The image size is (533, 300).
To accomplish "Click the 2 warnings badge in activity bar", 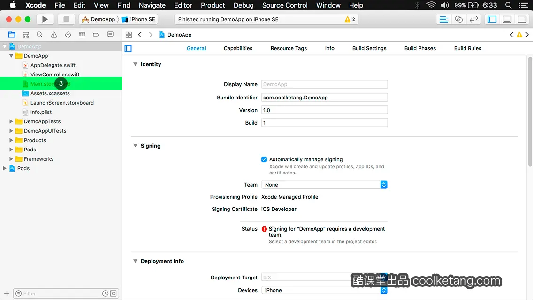I will point(350,19).
